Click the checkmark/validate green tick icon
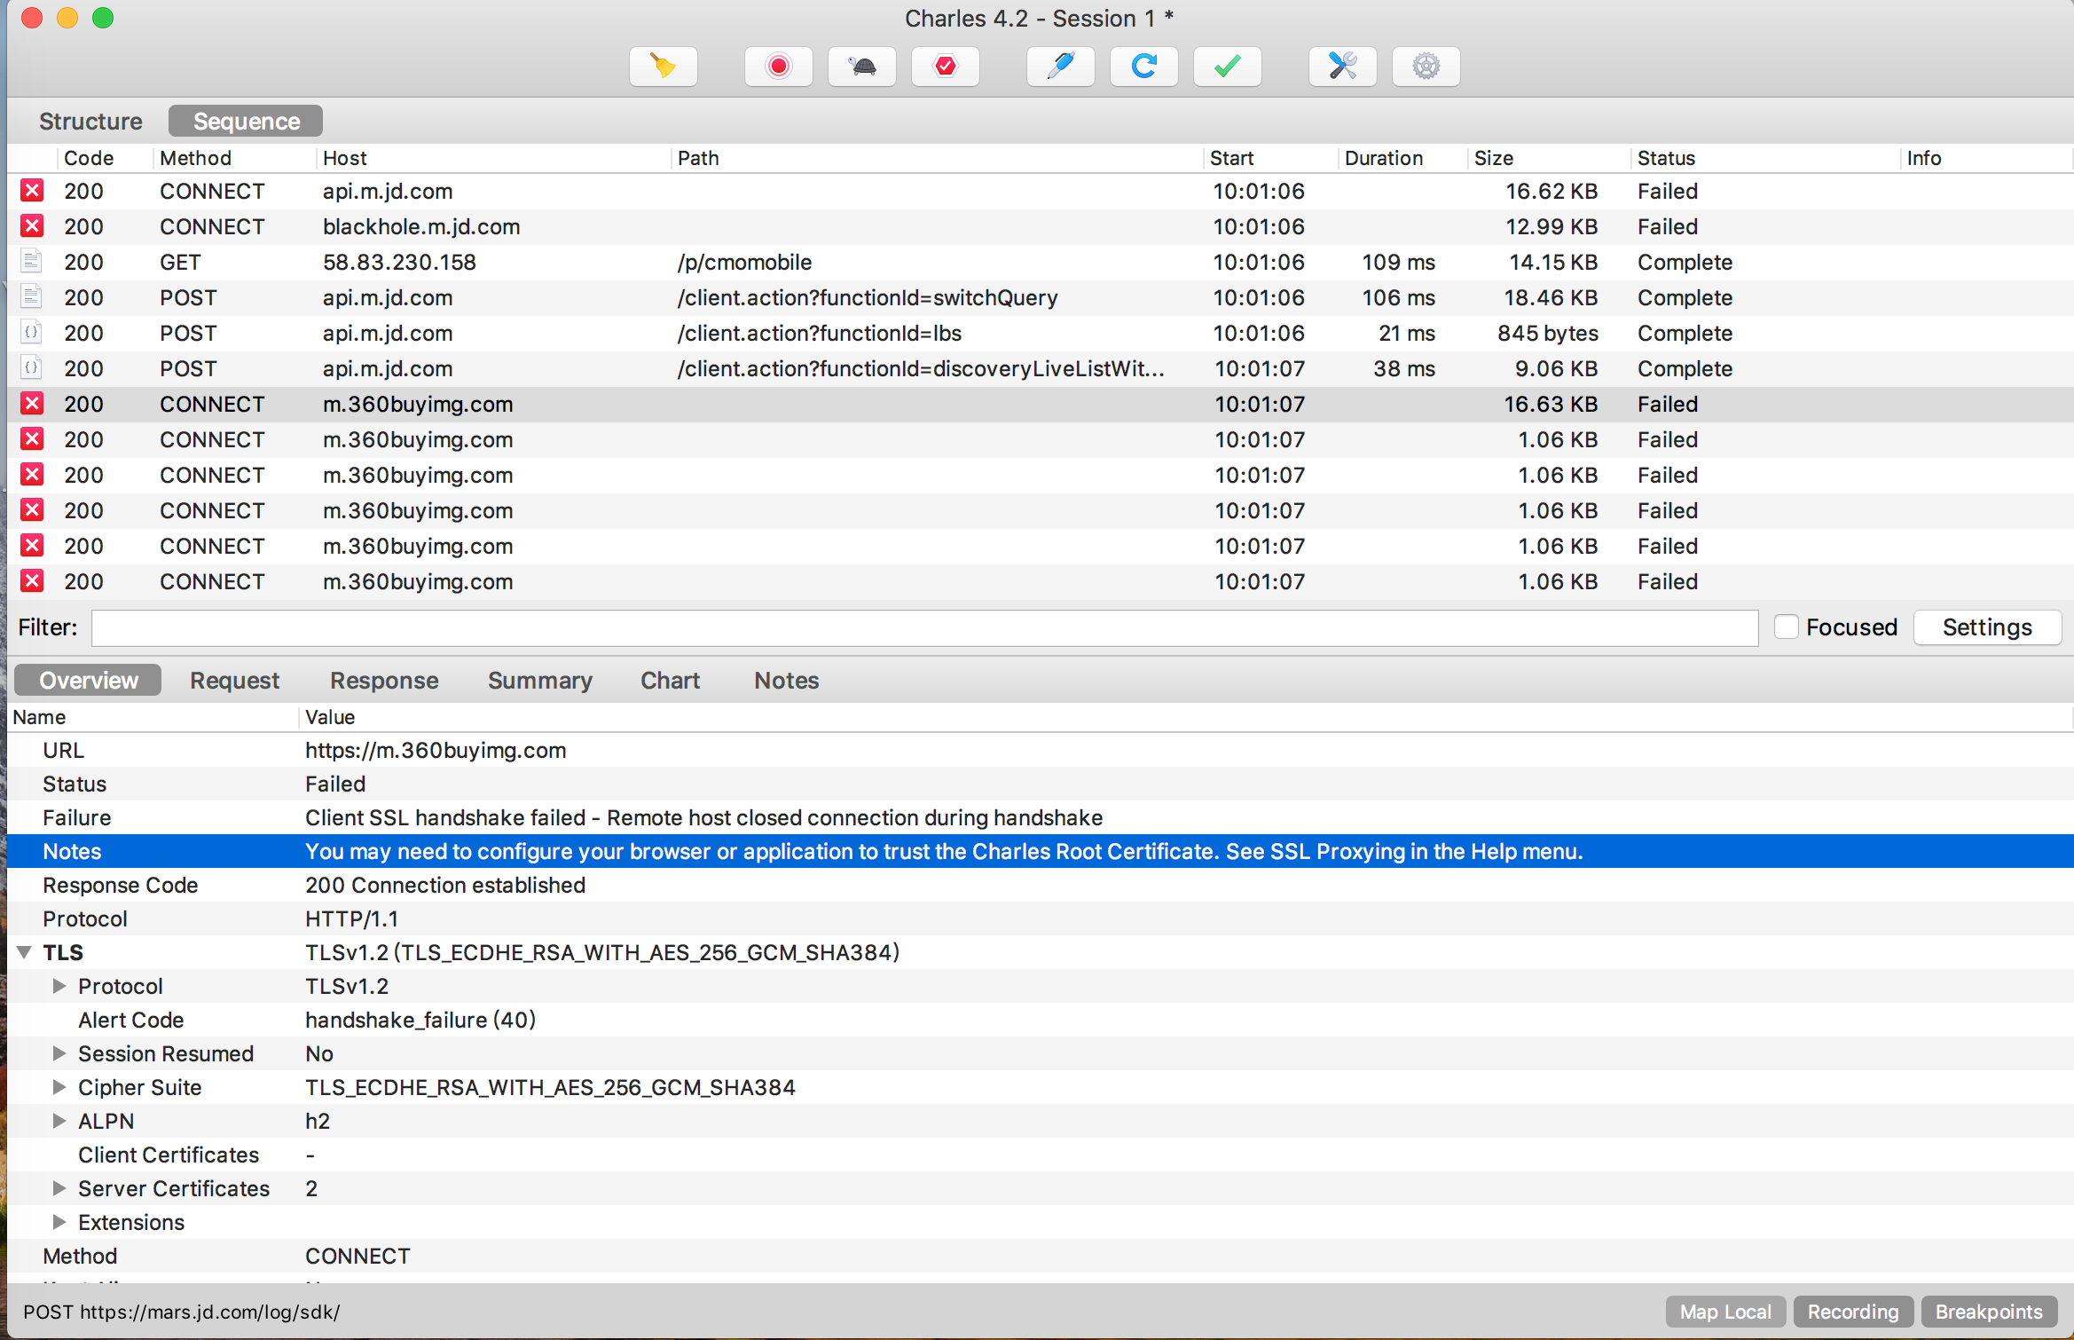This screenshot has height=1340, width=2074. (x=1228, y=65)
